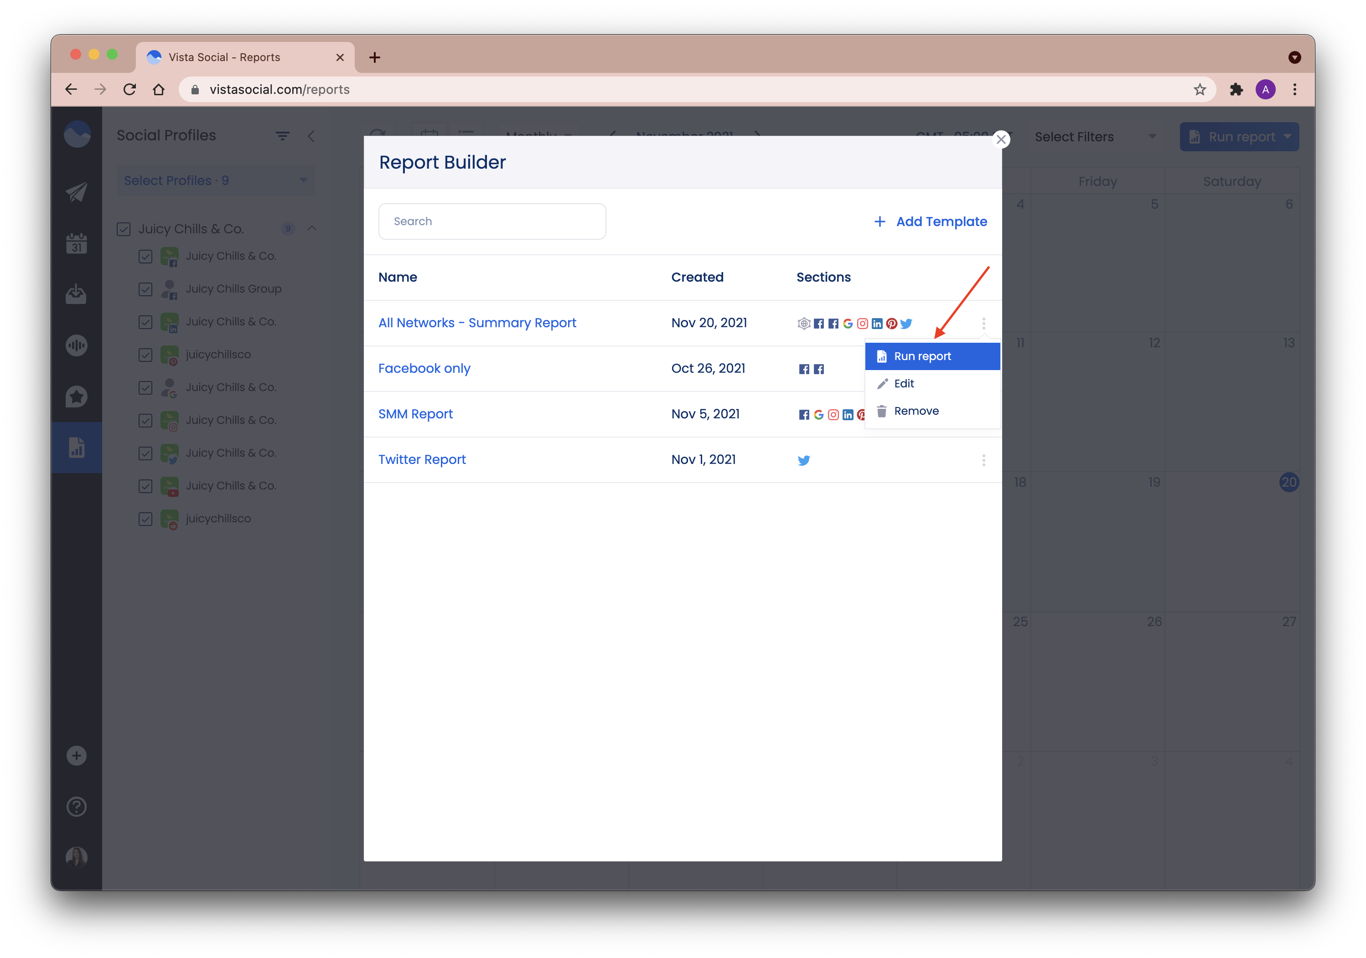This screenshot has height=958, width=1366.
Task: Bookmark the page with the star icon
Action: coord(1200,89)
